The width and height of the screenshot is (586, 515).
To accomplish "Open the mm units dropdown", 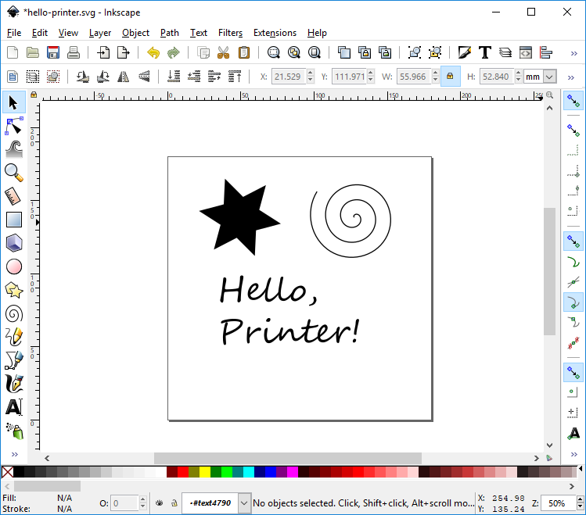I will pyautogui.click(x=540, y=77).
